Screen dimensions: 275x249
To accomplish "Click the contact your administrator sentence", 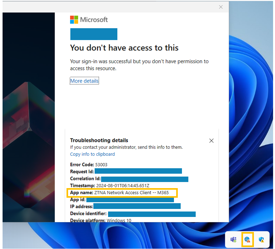I will (x=126, y=147).
